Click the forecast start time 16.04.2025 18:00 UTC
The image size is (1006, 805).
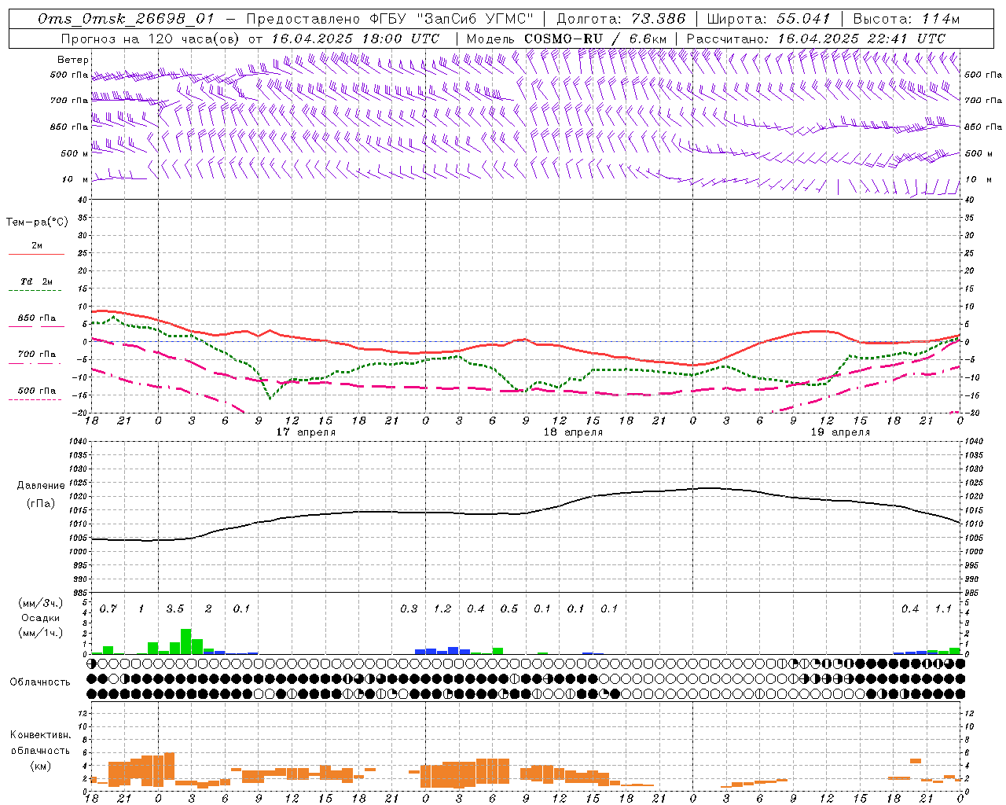[x=355, y=39]
